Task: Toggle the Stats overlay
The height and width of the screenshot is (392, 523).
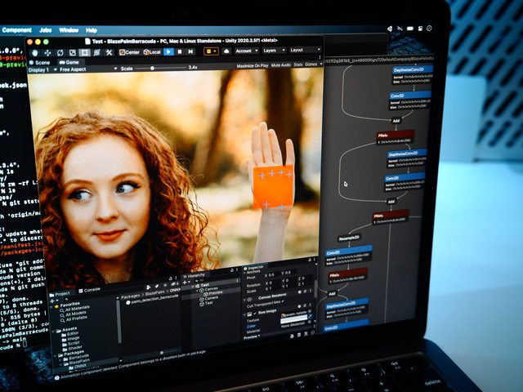Action: (x=297, y=65)
